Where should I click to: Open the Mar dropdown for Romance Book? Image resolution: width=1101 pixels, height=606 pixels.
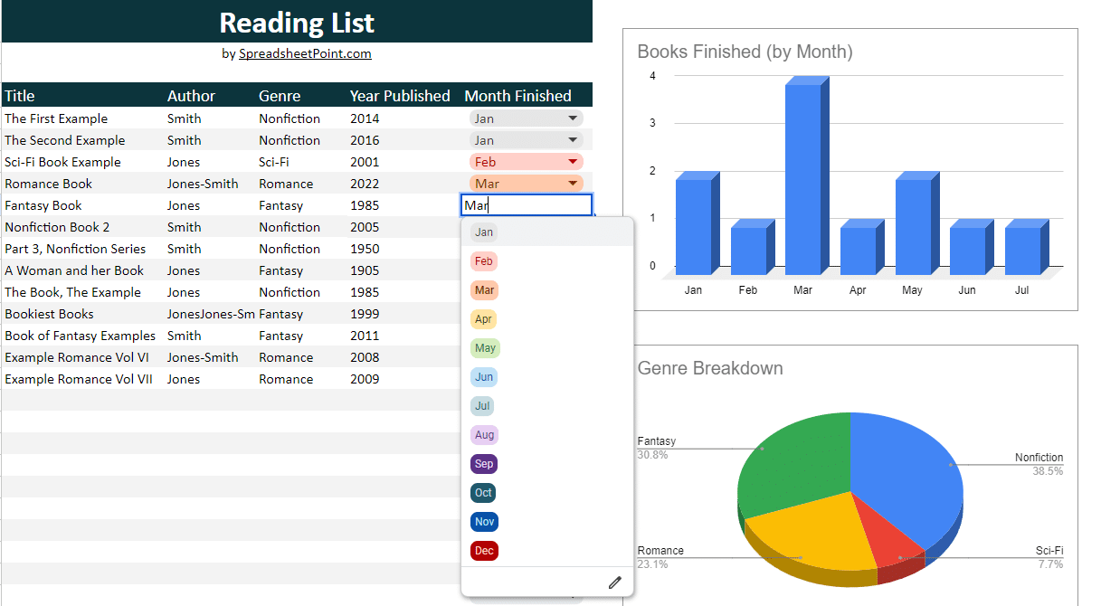pyautogui.click(x=574, y=183)
